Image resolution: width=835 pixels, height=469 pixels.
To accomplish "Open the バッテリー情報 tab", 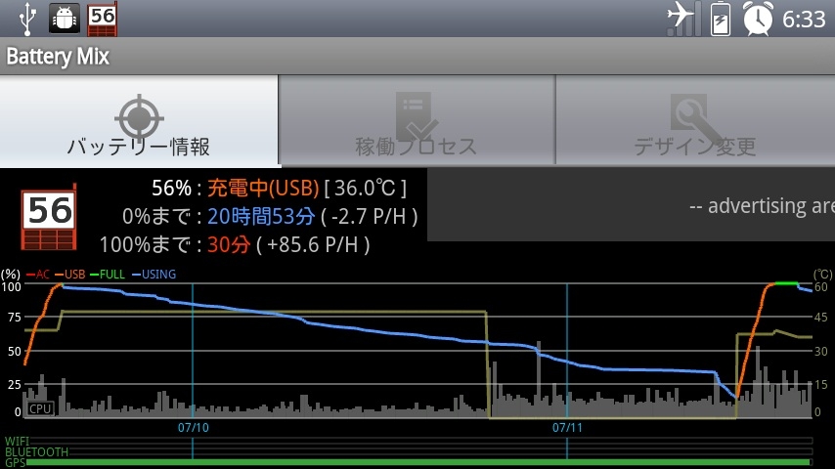I will (139, 121).
